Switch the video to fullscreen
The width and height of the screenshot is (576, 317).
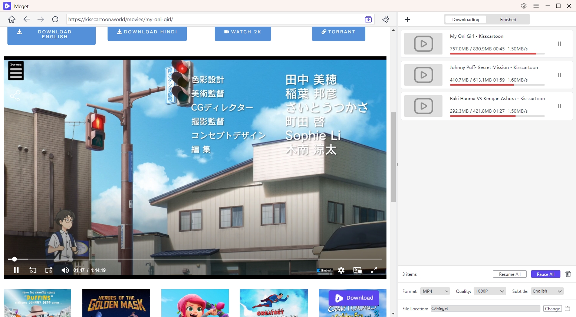point(374,270)
